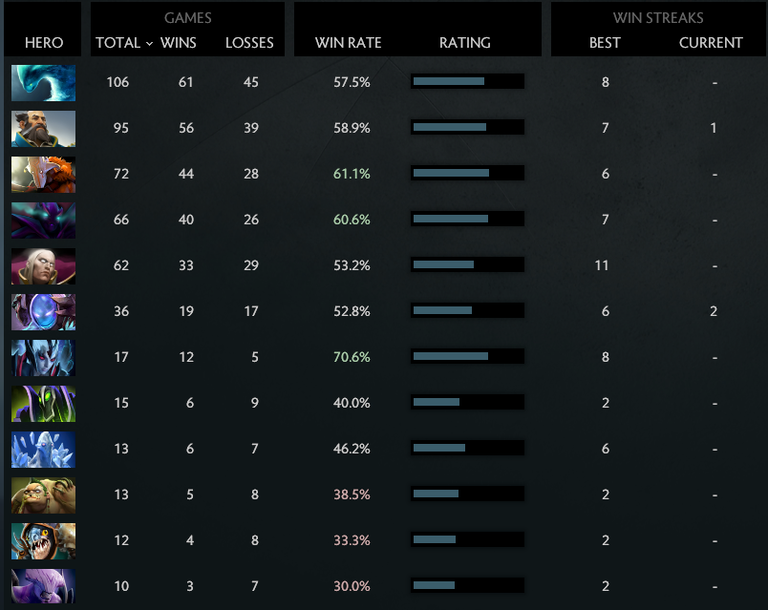Open Morphling's hero portrait
Image resolution: width=768 pixels, height=610 pixels.
43,83
